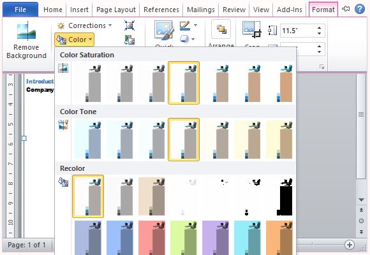Click the zoom in plus button
370x255 pixels.
(350, 245)
